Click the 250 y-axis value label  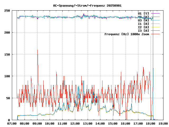point(7,11)
